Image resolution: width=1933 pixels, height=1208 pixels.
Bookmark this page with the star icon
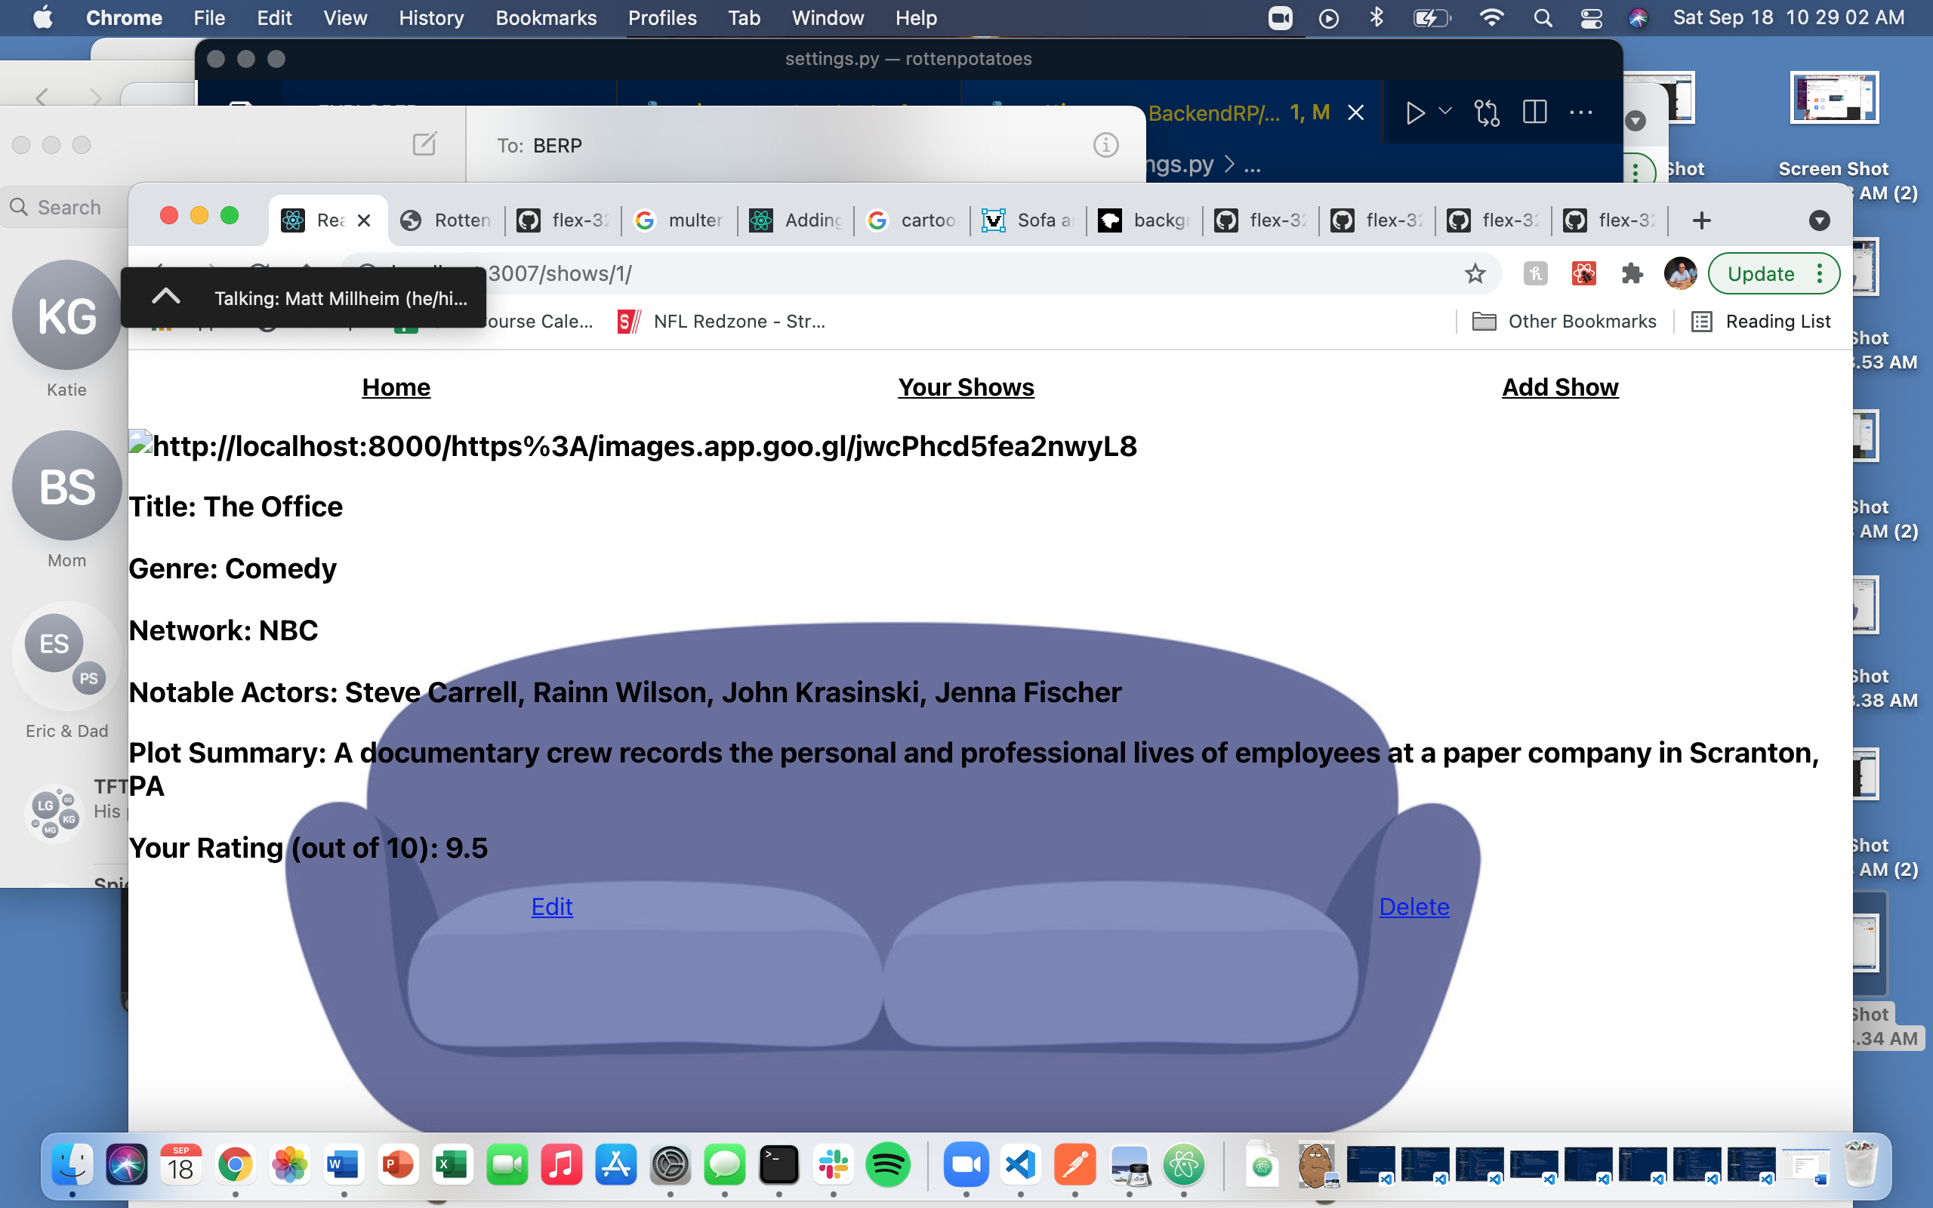pyautogui.click(x=1475, y=274)
